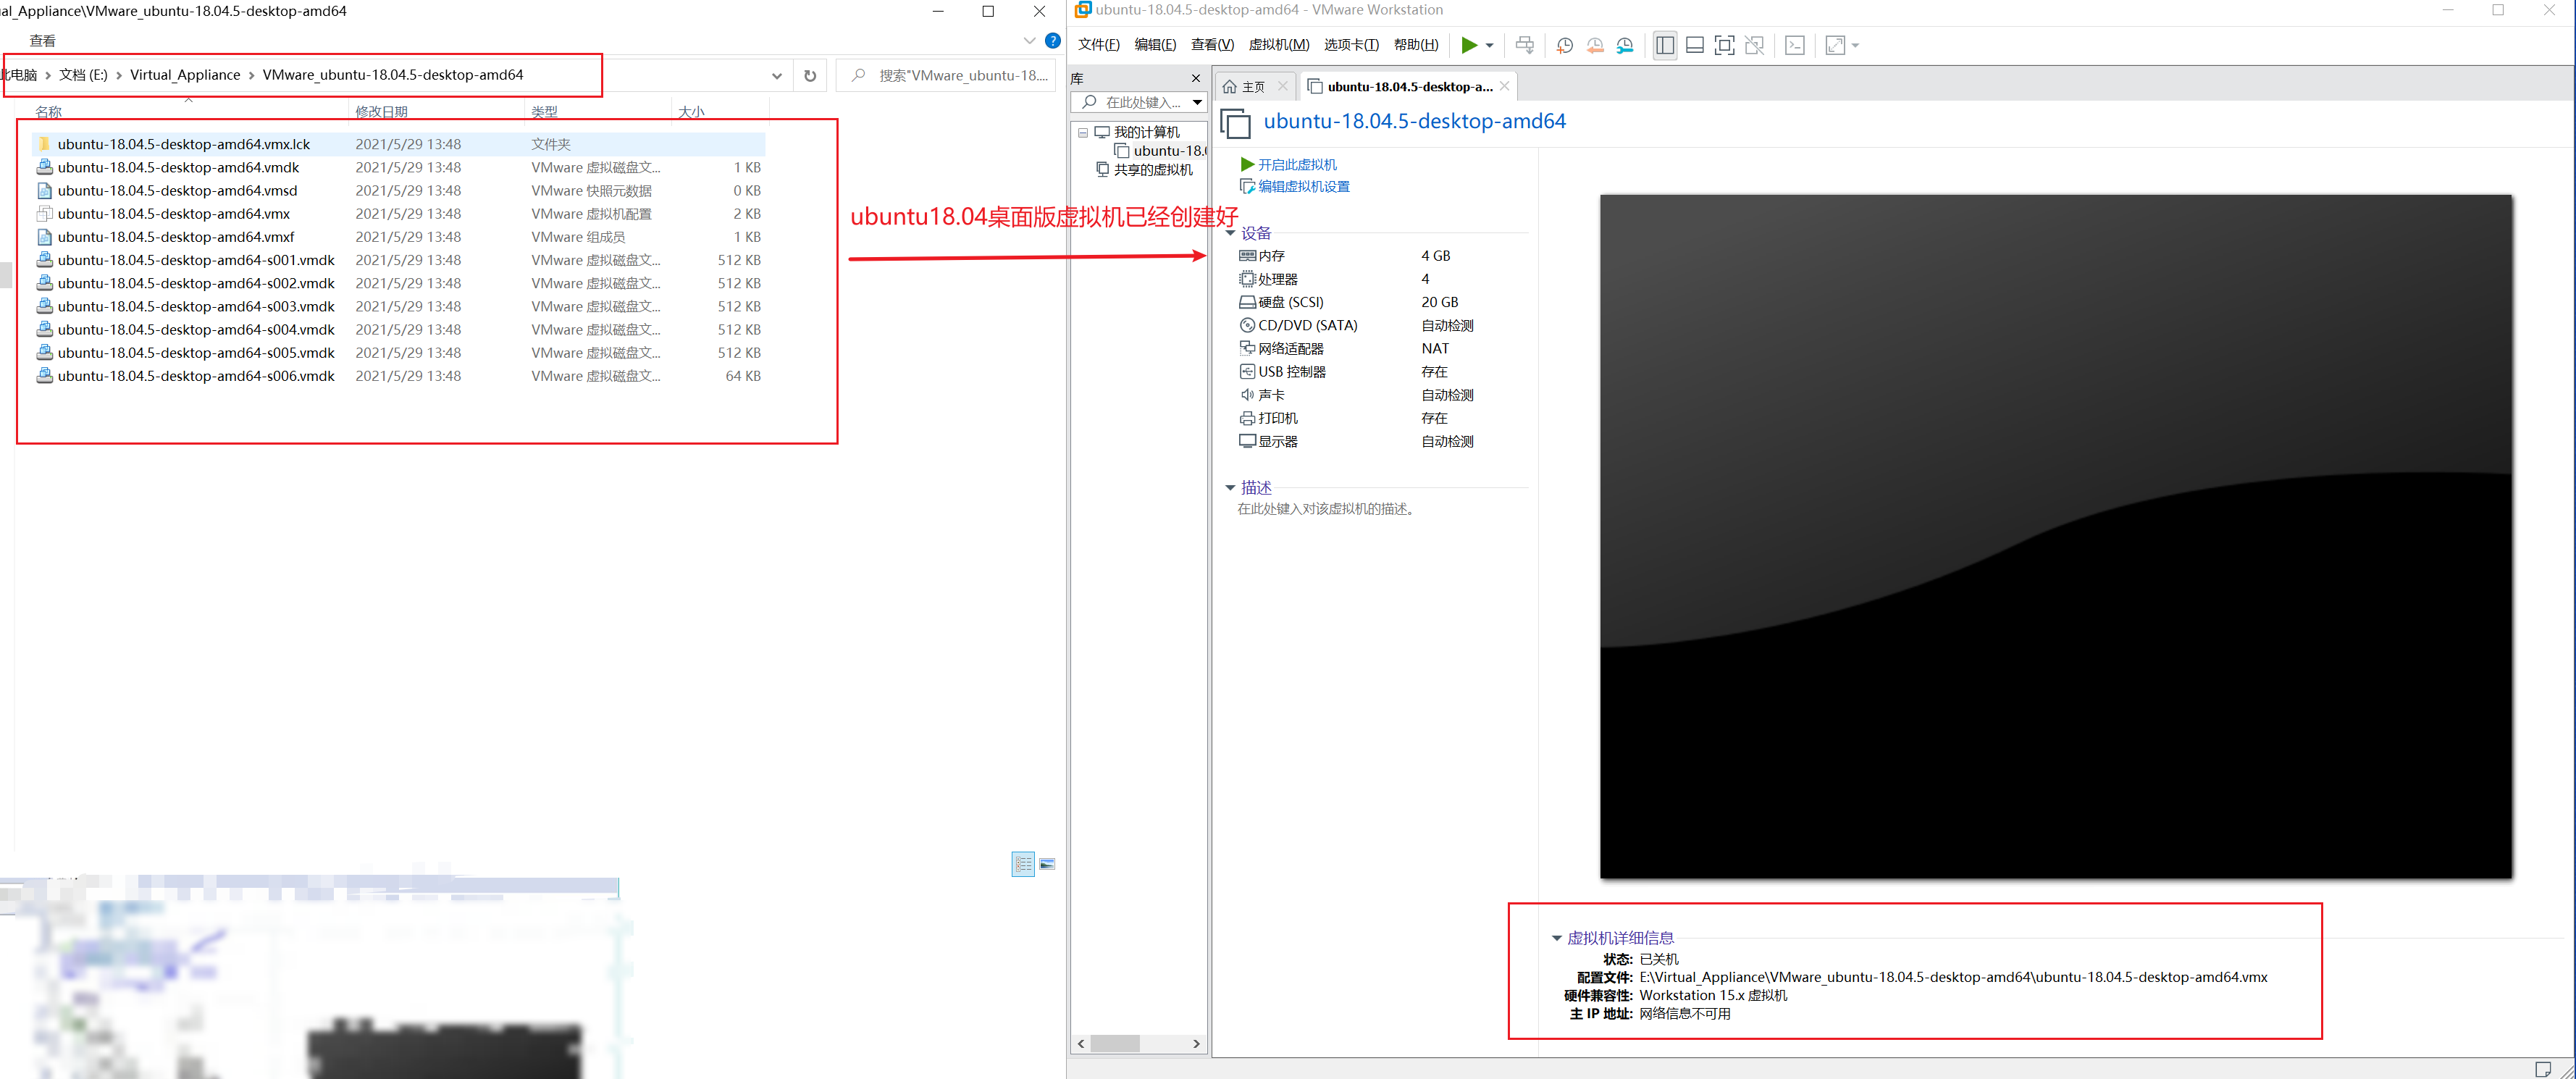Image resolution: width=2576 pixels, height=1079 pixels.
Task: Close the 主页 tab
Action: pyautogui.click(x=1283, y=86)
